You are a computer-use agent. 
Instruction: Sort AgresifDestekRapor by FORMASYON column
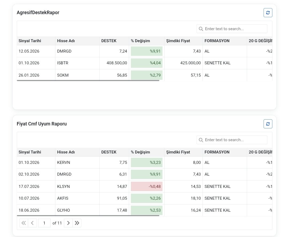coord(225,41)
